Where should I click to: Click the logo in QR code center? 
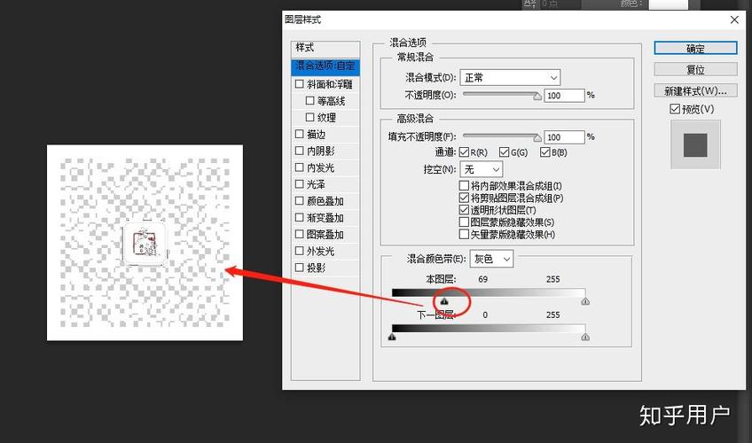point(145,243)
